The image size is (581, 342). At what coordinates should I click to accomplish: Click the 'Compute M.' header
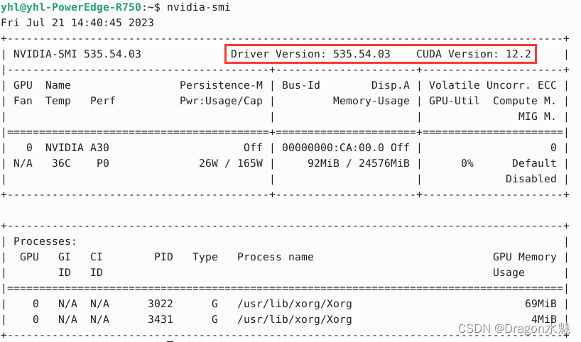point(524,101)
